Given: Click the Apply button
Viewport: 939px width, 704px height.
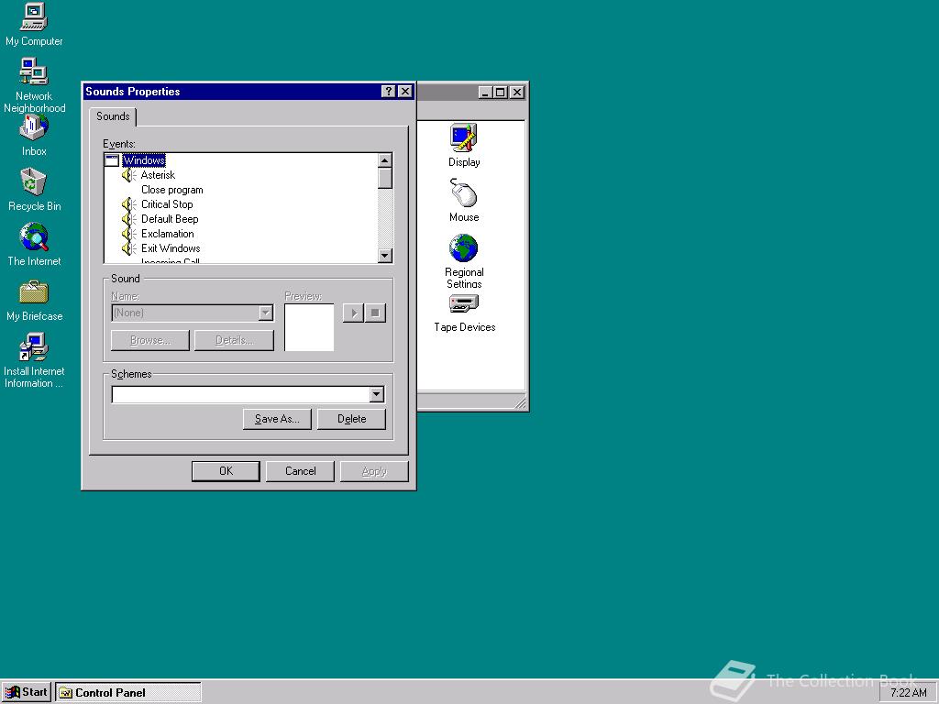Looking at the screenshot, I should (374, 471).
